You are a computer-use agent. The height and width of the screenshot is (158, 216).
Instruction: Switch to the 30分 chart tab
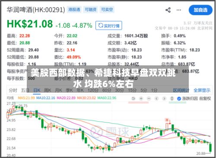pos(120,90)
